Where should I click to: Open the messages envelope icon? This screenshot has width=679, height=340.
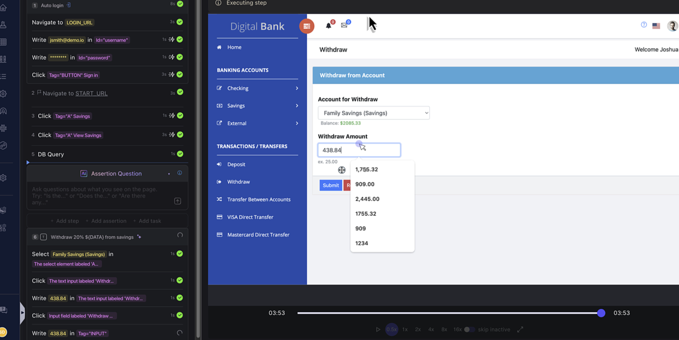point(344,24)
